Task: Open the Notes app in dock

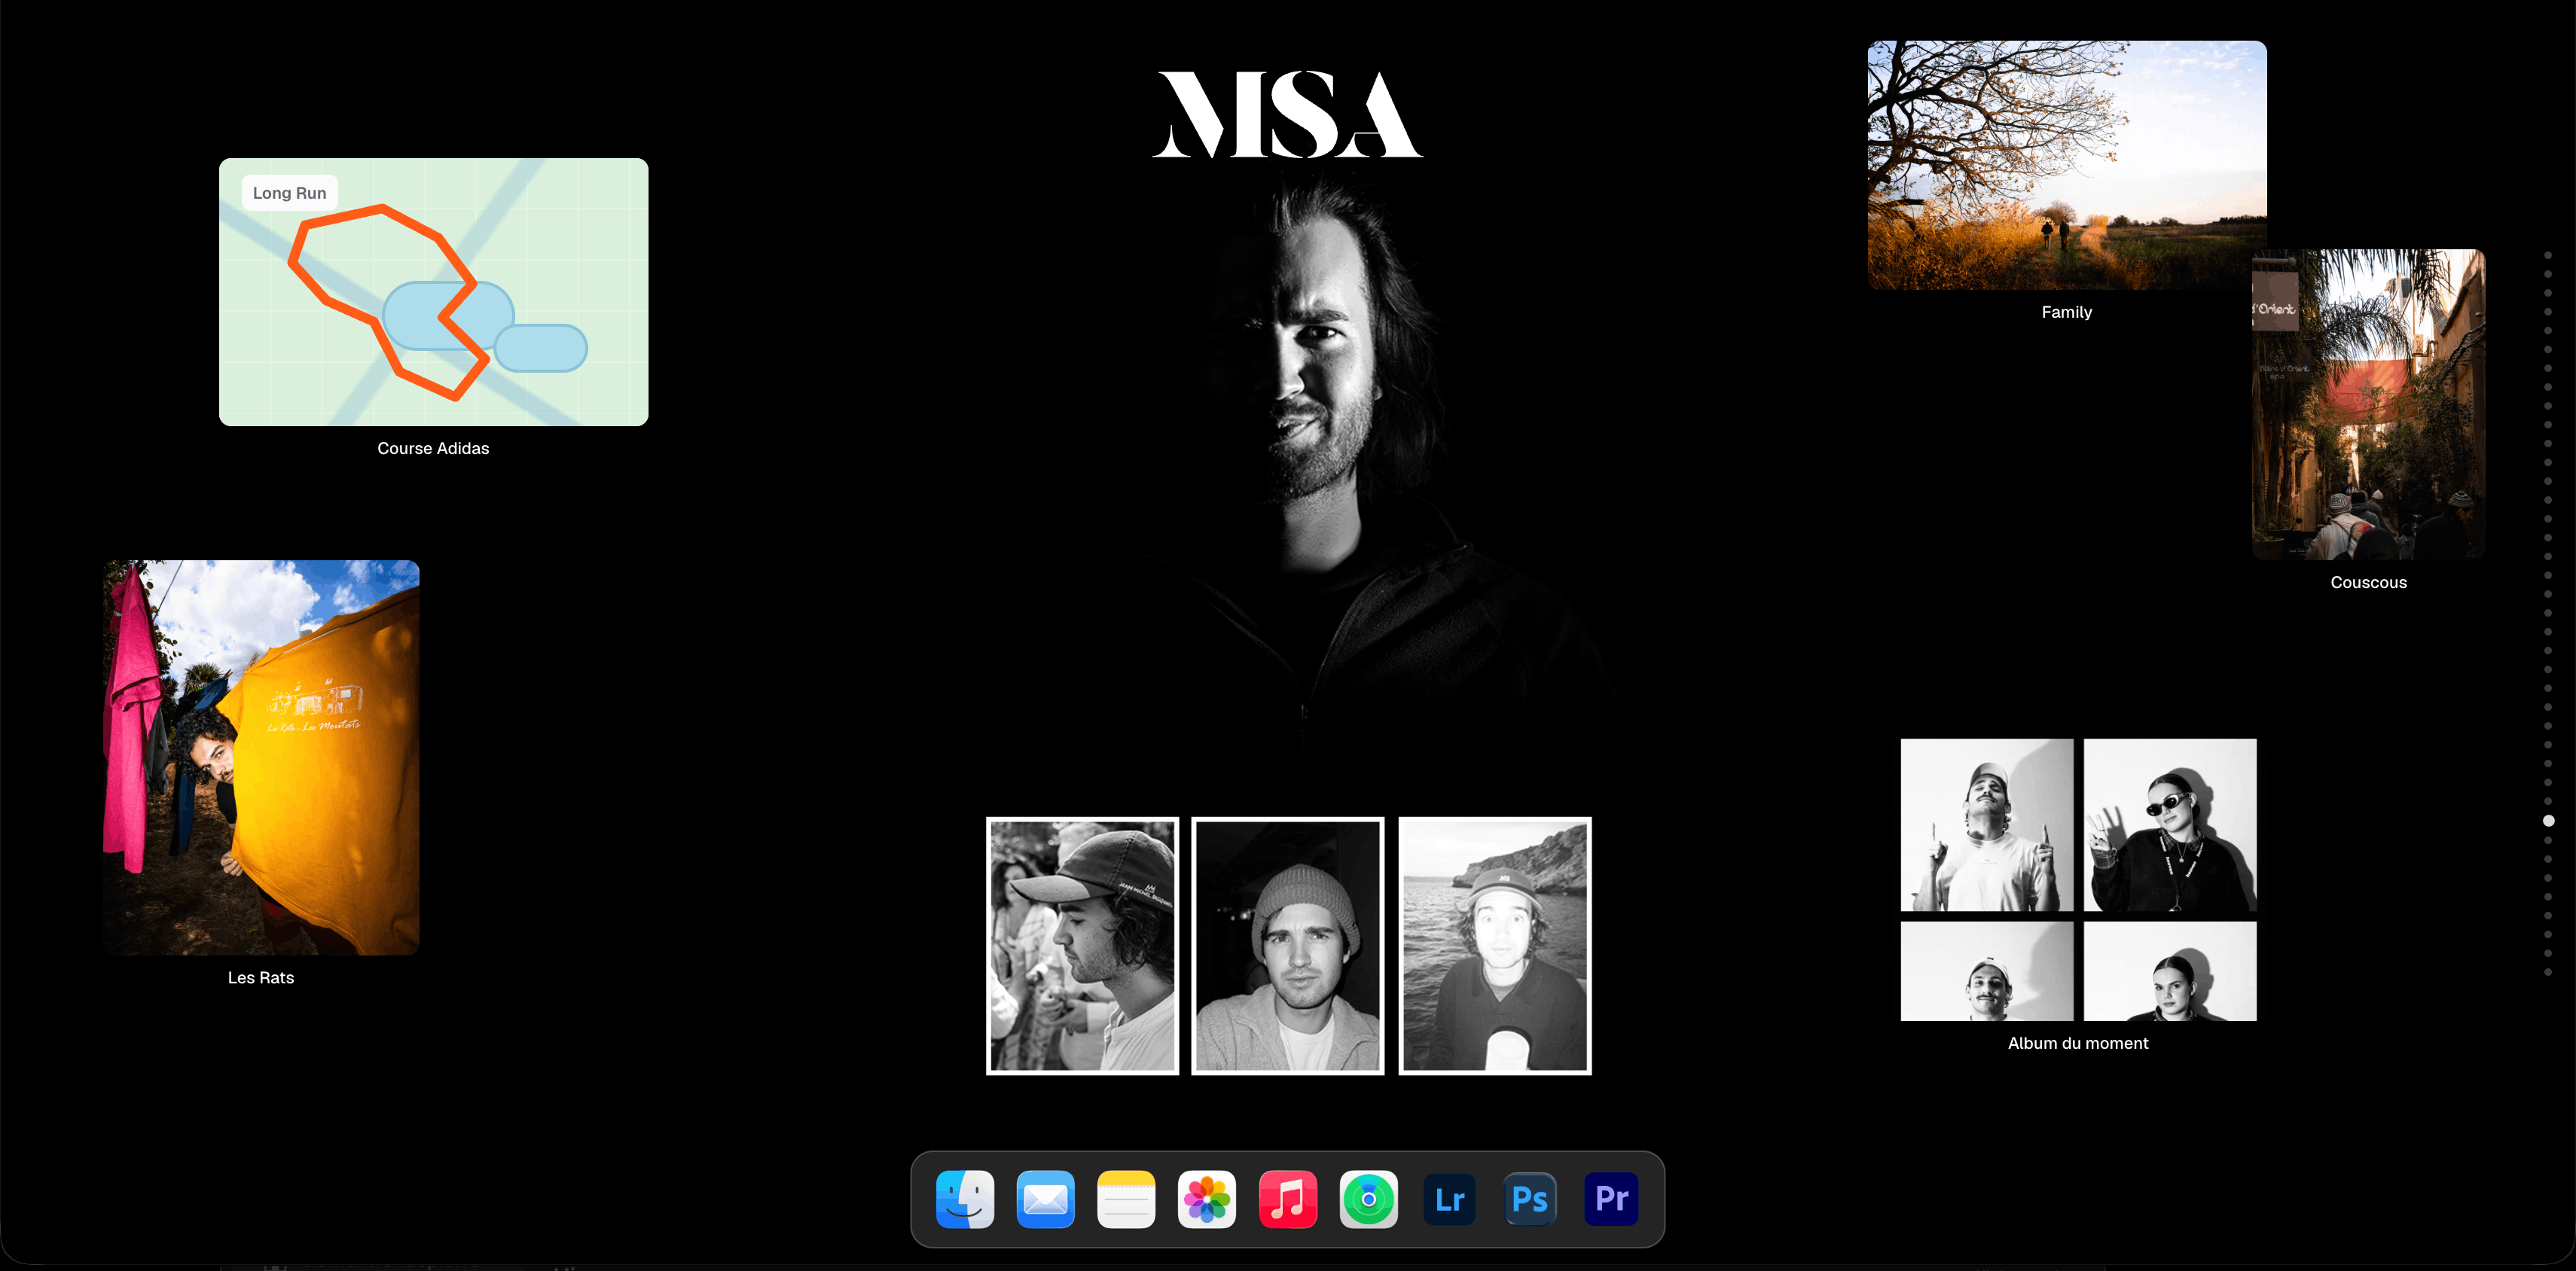Action: click(x=1126, y=1198)
